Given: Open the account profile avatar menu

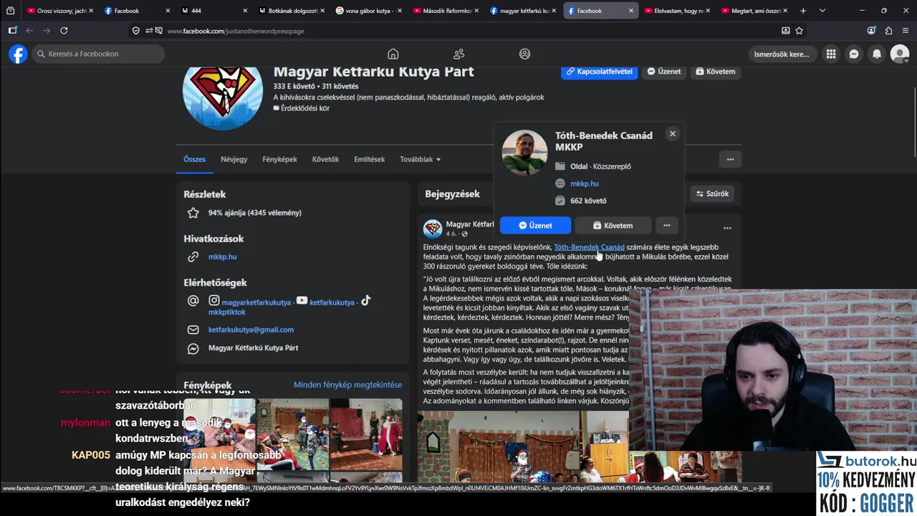Looking at the screenshot, I should point(900,54).
